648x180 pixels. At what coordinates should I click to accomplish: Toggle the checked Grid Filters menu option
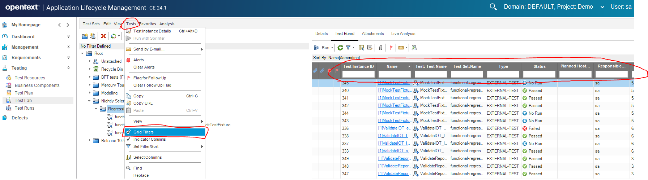click(165, 132)
